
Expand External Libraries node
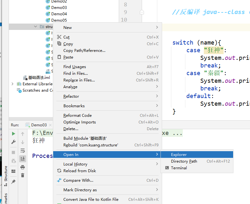pos(12,84)
